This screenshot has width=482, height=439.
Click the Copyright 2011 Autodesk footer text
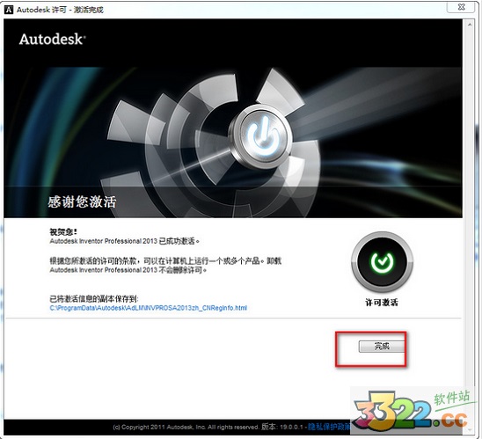[x=186, y=427]
